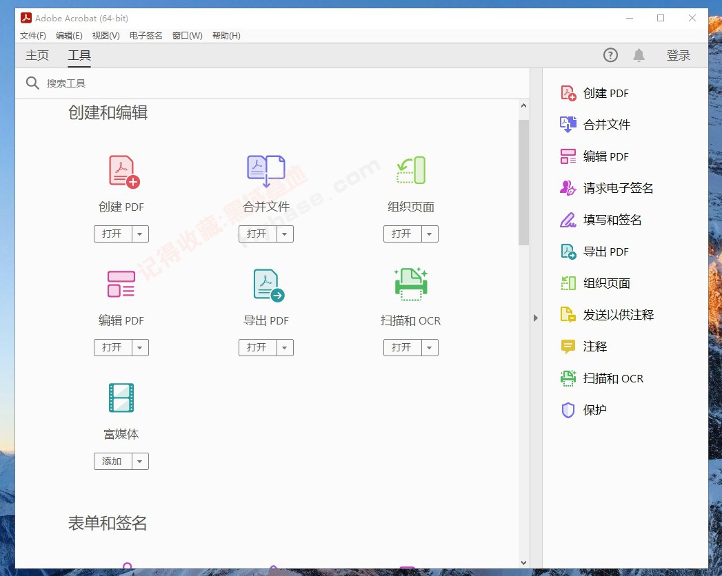Switch to the 工具 tab

pos(79,55)
